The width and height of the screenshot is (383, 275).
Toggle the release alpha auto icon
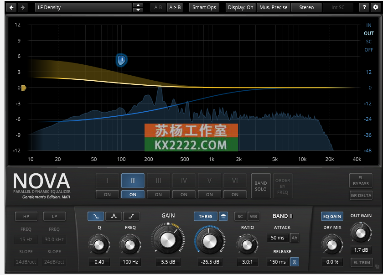pyautogui.click(x=295, y=262)
